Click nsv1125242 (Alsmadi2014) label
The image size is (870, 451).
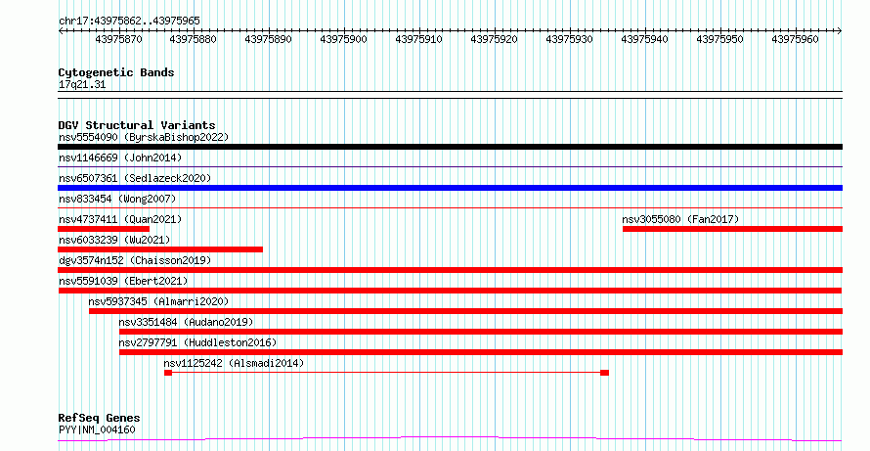point(235,363)
